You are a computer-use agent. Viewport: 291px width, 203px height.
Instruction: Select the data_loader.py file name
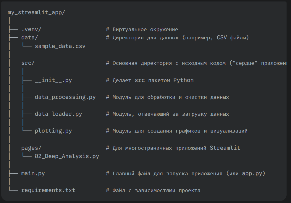(x=58, y=114)
